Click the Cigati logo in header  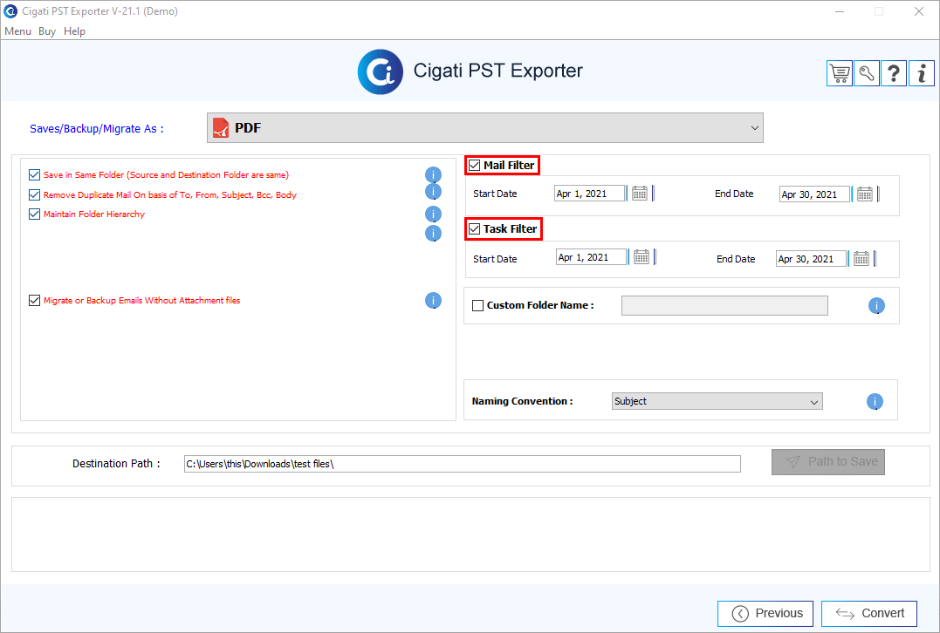pyautogui.click(x=380, y=71)
